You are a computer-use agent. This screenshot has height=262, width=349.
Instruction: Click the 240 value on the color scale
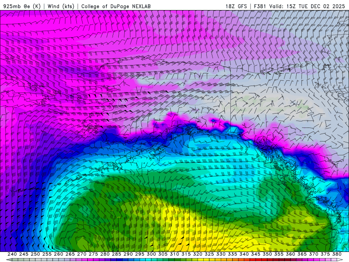tap(12, 254)
